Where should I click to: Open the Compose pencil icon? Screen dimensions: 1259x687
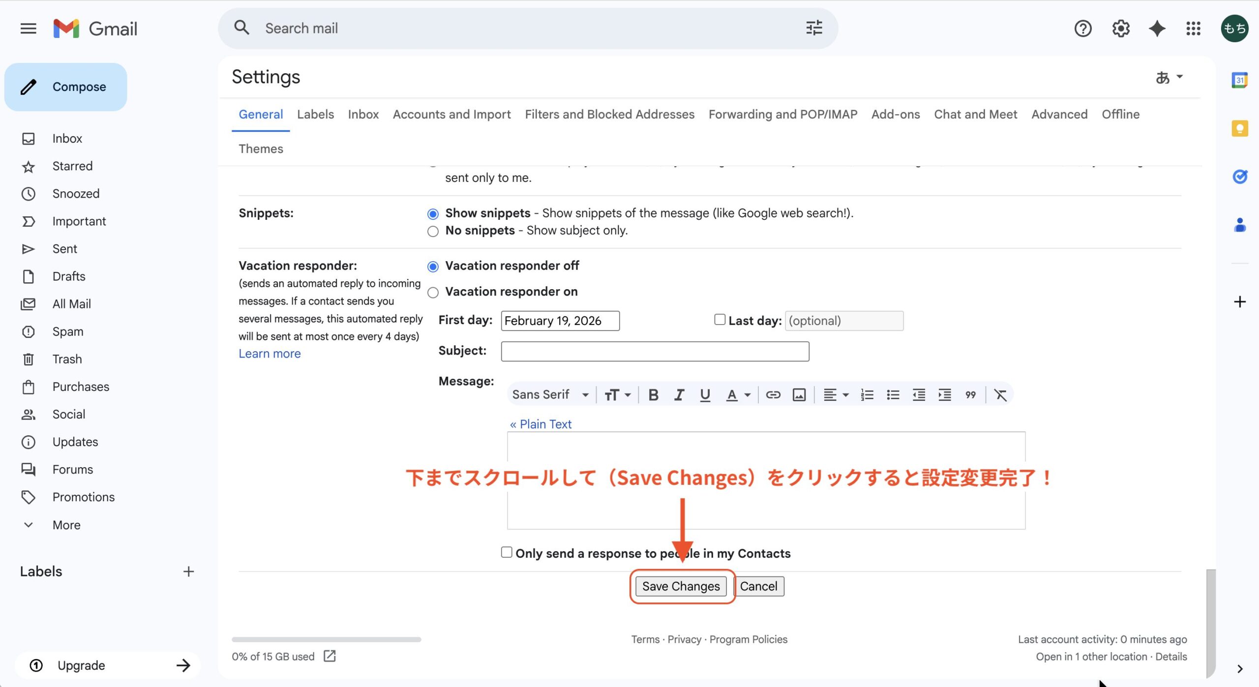(x=29, y=87)
